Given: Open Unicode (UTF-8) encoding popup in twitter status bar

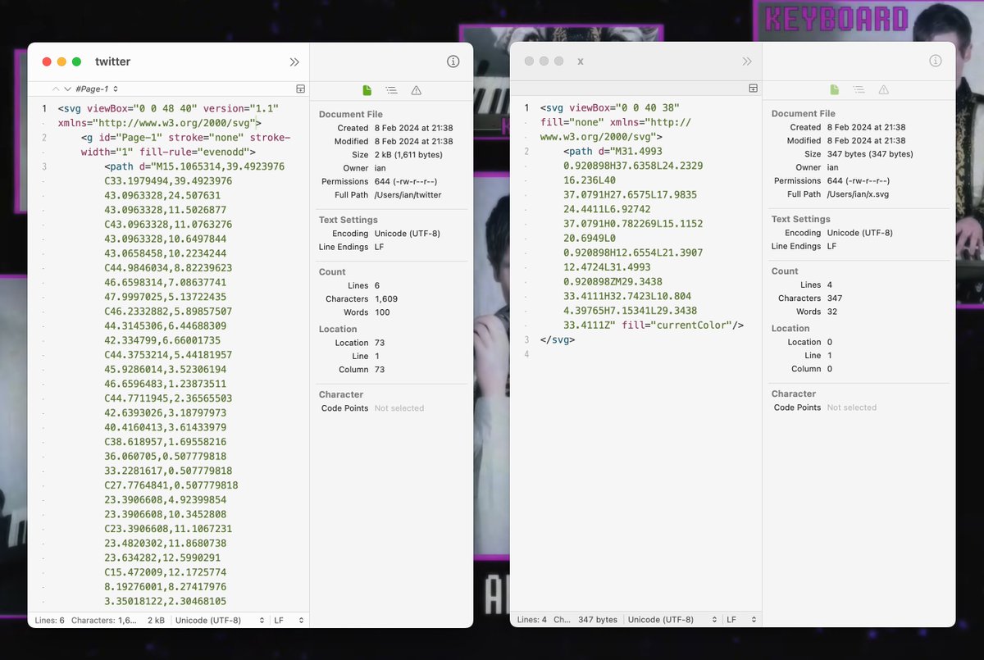Looking at the screenshot, I should [220, 621].
